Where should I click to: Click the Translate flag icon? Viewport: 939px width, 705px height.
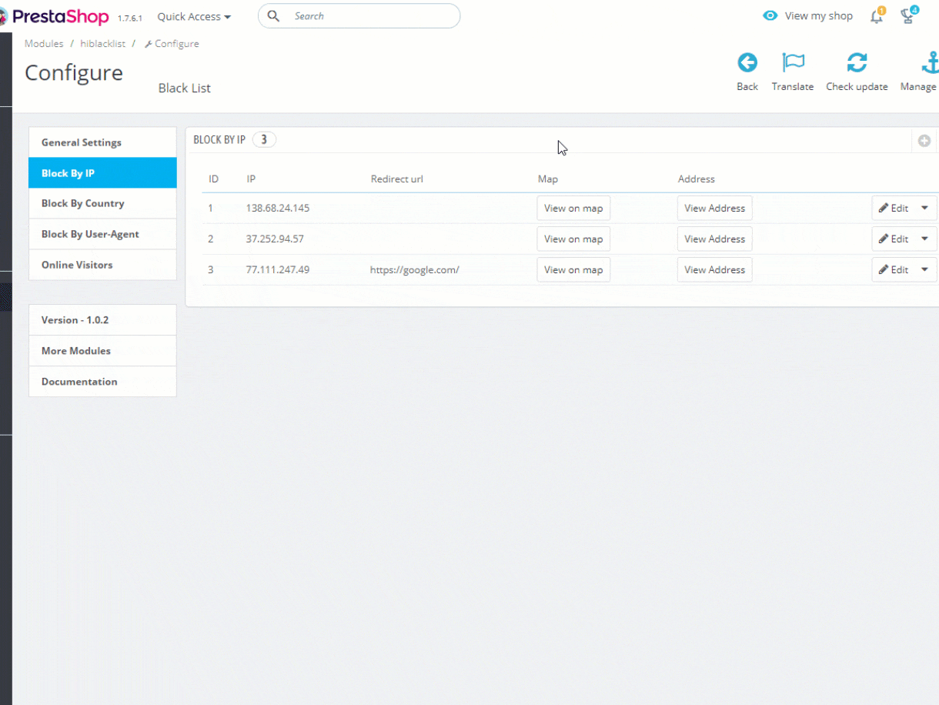(793, 62)
